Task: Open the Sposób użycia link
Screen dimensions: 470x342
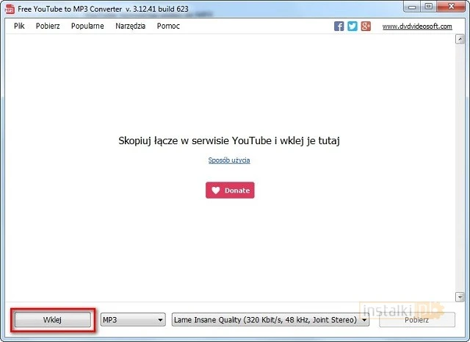Action: tap(229, 160)
